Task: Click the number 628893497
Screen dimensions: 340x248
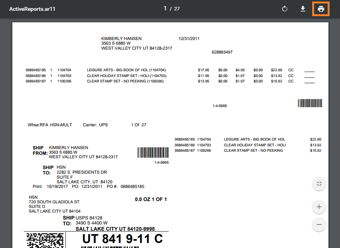Action: pos(222,52)
